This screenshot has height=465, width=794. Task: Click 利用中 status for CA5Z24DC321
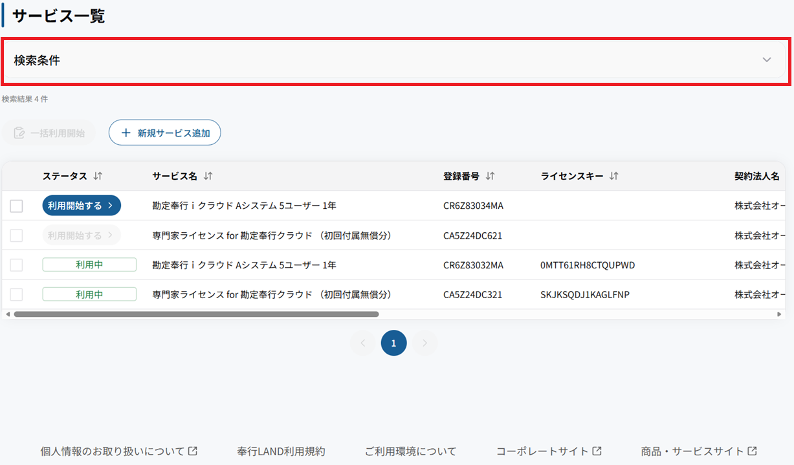tap(89, 294)
